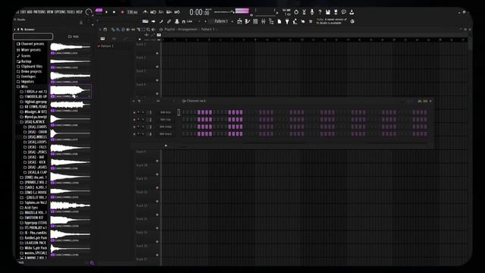485x273 pixels.
Task: Expand the Impulses folder
Action: coord(25,82)
